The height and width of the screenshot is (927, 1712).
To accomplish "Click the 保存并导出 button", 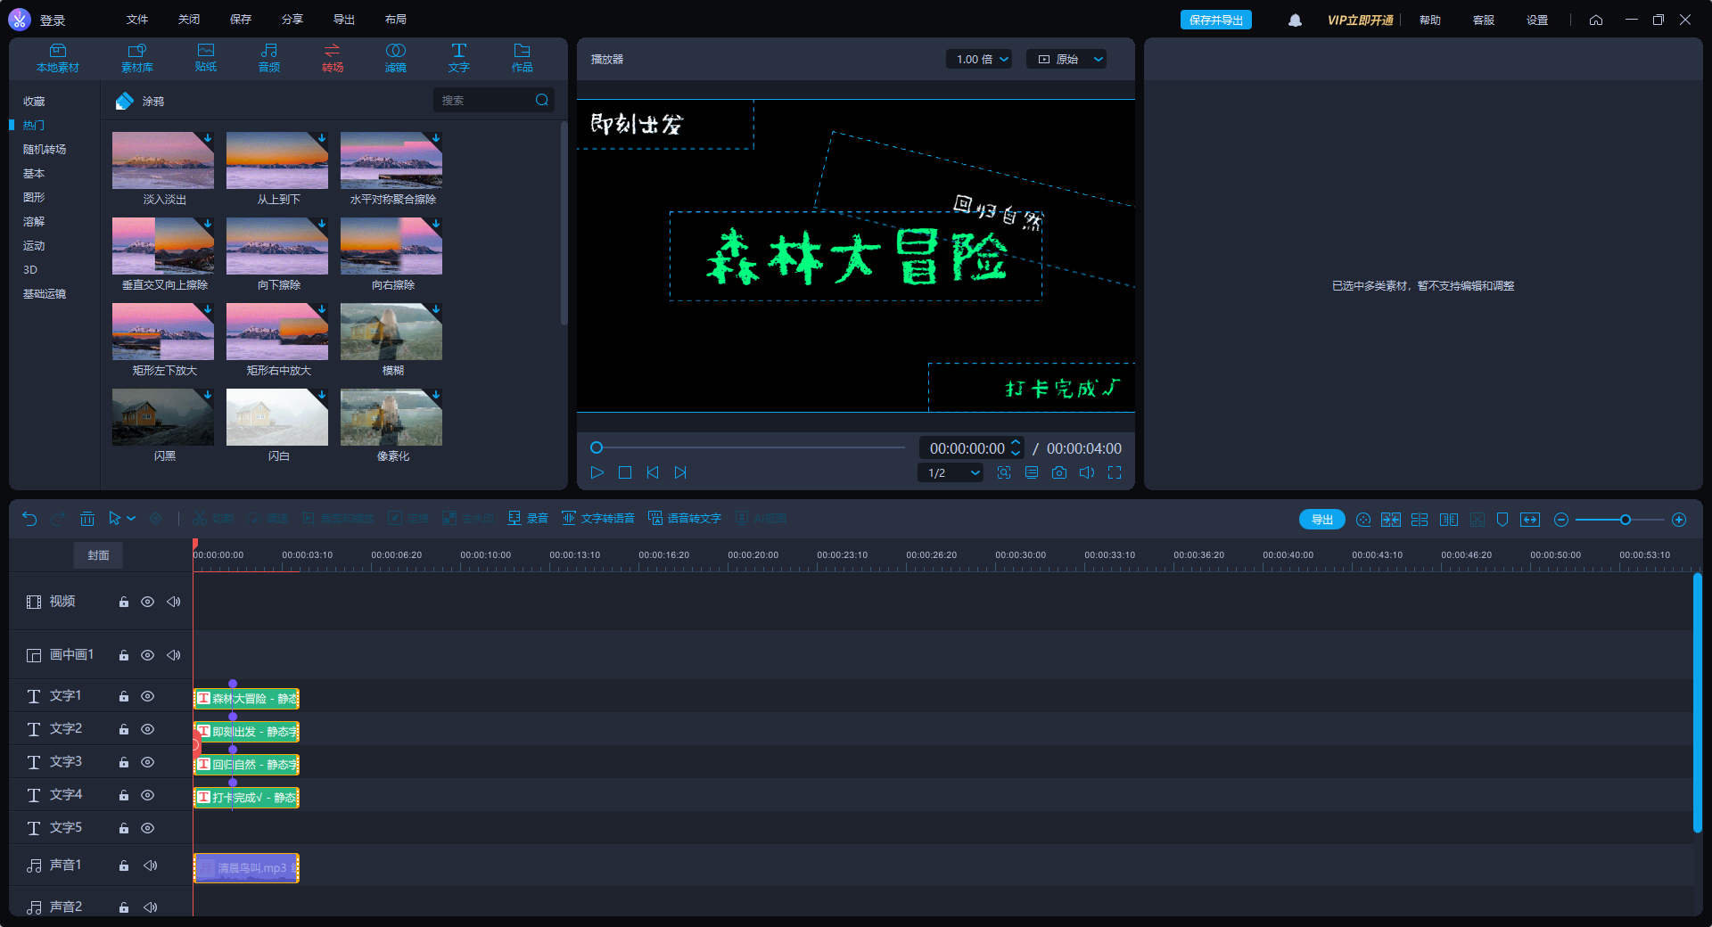I will pyautogui.click(x=1215, y=21).
